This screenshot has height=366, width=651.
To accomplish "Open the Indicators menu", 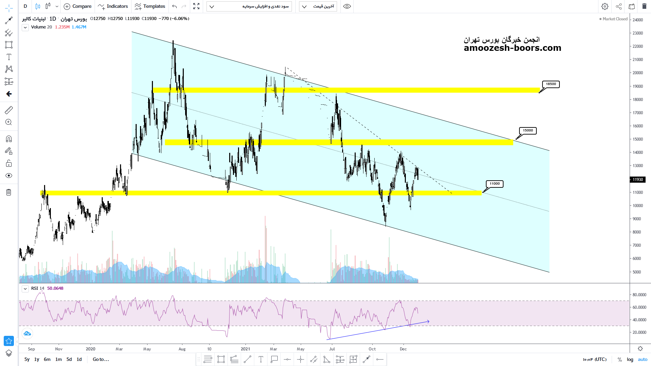I will coord(113,6).
